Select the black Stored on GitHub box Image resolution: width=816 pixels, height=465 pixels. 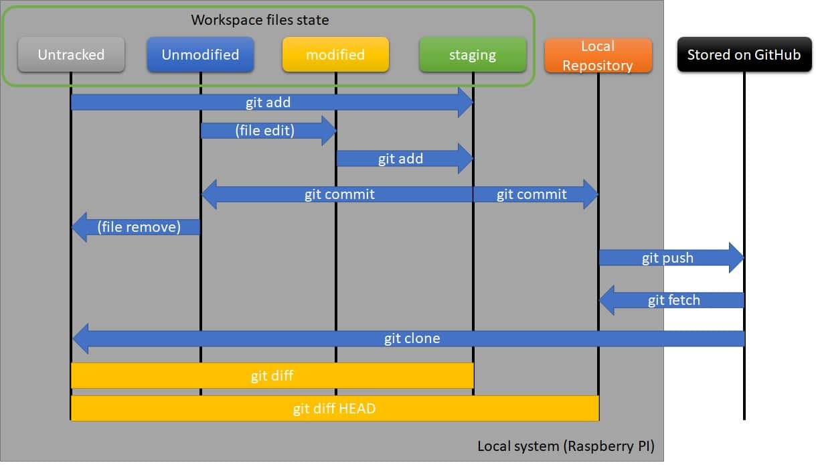tap(744, 55)
